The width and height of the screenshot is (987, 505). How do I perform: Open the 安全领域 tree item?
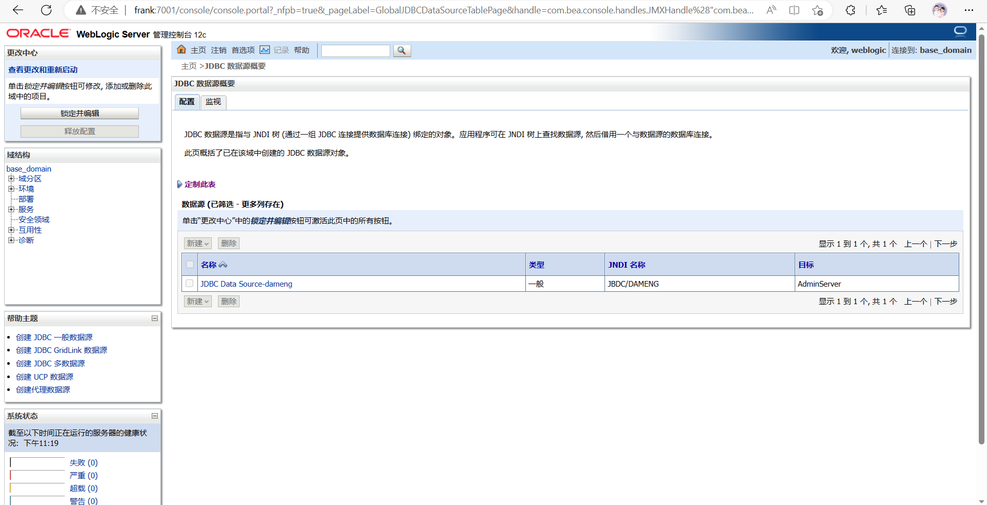[x=34, y=220]
